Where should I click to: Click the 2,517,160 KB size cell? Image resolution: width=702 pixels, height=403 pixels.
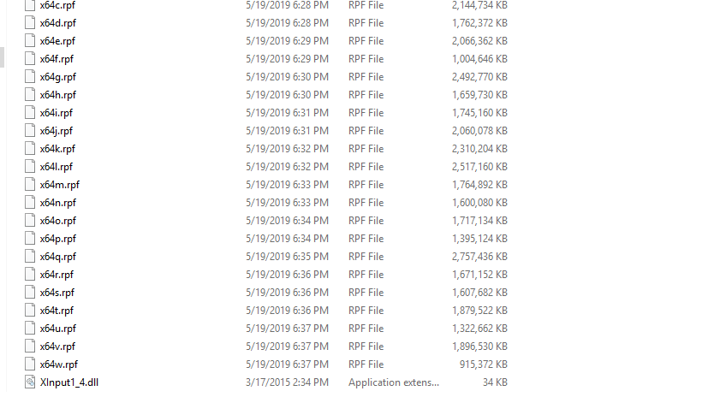tap(479, 167)
